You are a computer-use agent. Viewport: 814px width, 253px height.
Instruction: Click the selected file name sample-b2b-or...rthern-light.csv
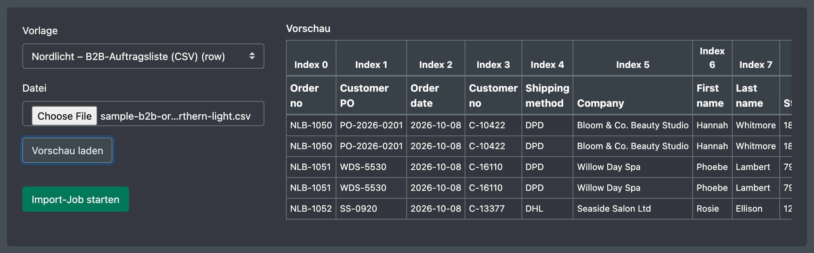point(175,116)
